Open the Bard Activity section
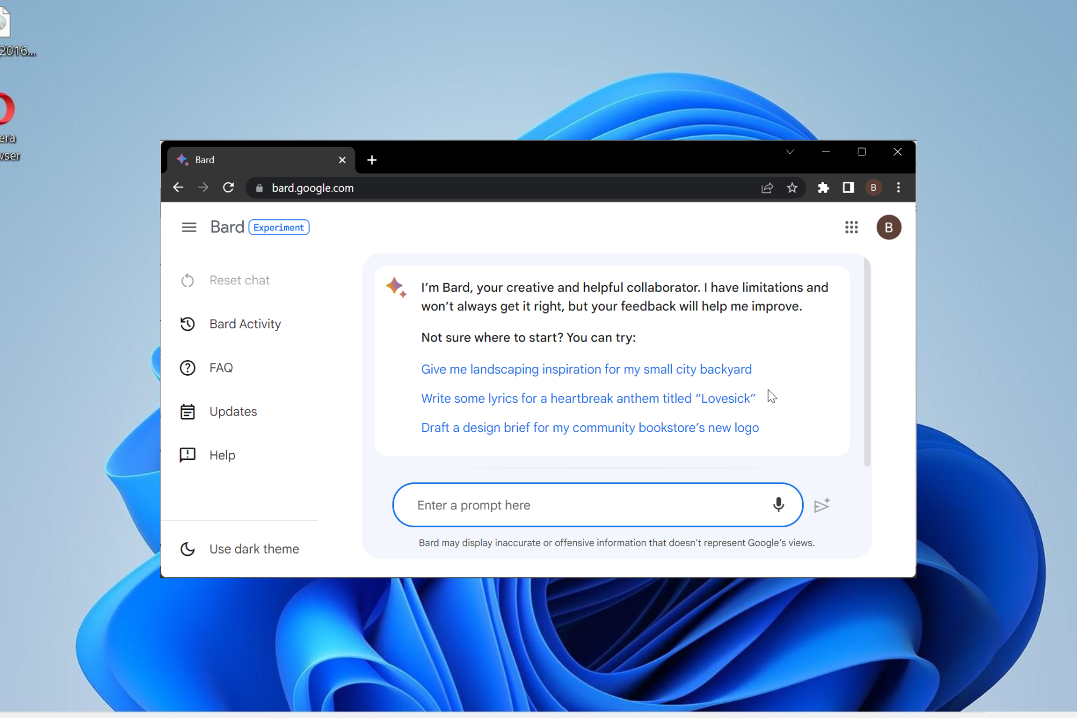 tap(245, 323)
